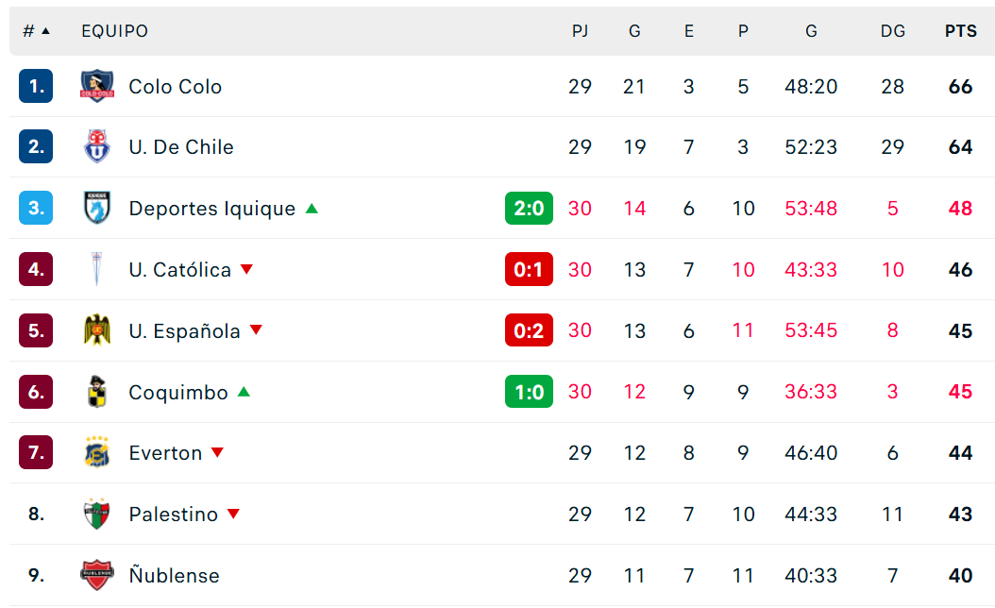This screenshot has height=608, width=995.
Task: Click the Coquimbo 1:0 score badge
Action: tap(529, 392)
